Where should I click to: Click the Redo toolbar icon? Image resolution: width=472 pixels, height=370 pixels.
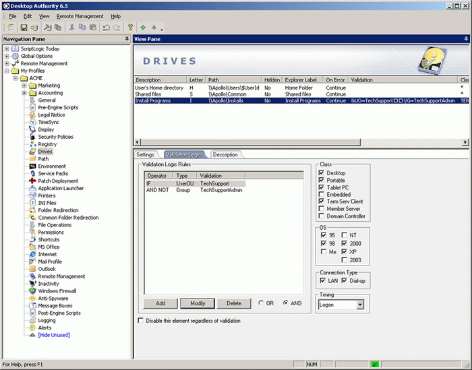pyautogui.click(x=117, y=28)
